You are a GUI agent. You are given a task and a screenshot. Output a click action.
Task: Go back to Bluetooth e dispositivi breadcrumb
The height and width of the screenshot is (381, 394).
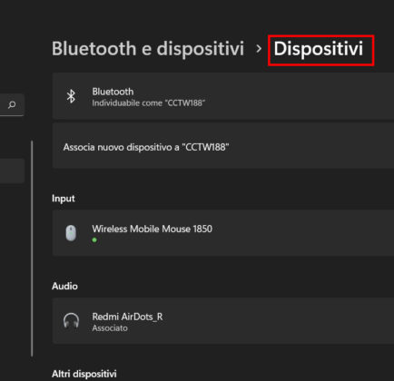148,49
